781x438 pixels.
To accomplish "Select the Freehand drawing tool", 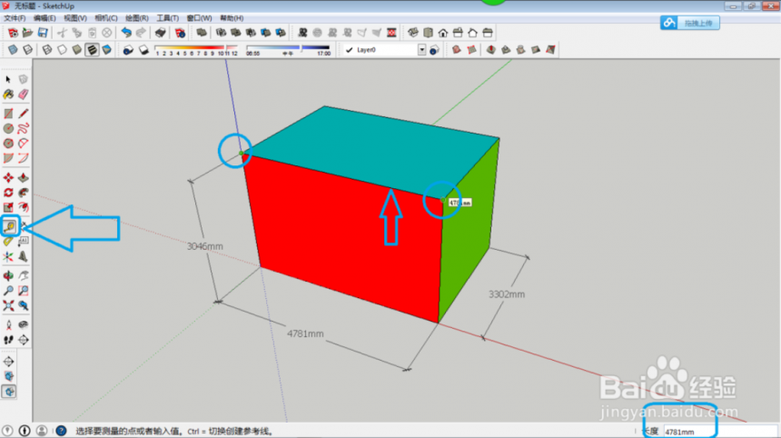I will 24,128.
